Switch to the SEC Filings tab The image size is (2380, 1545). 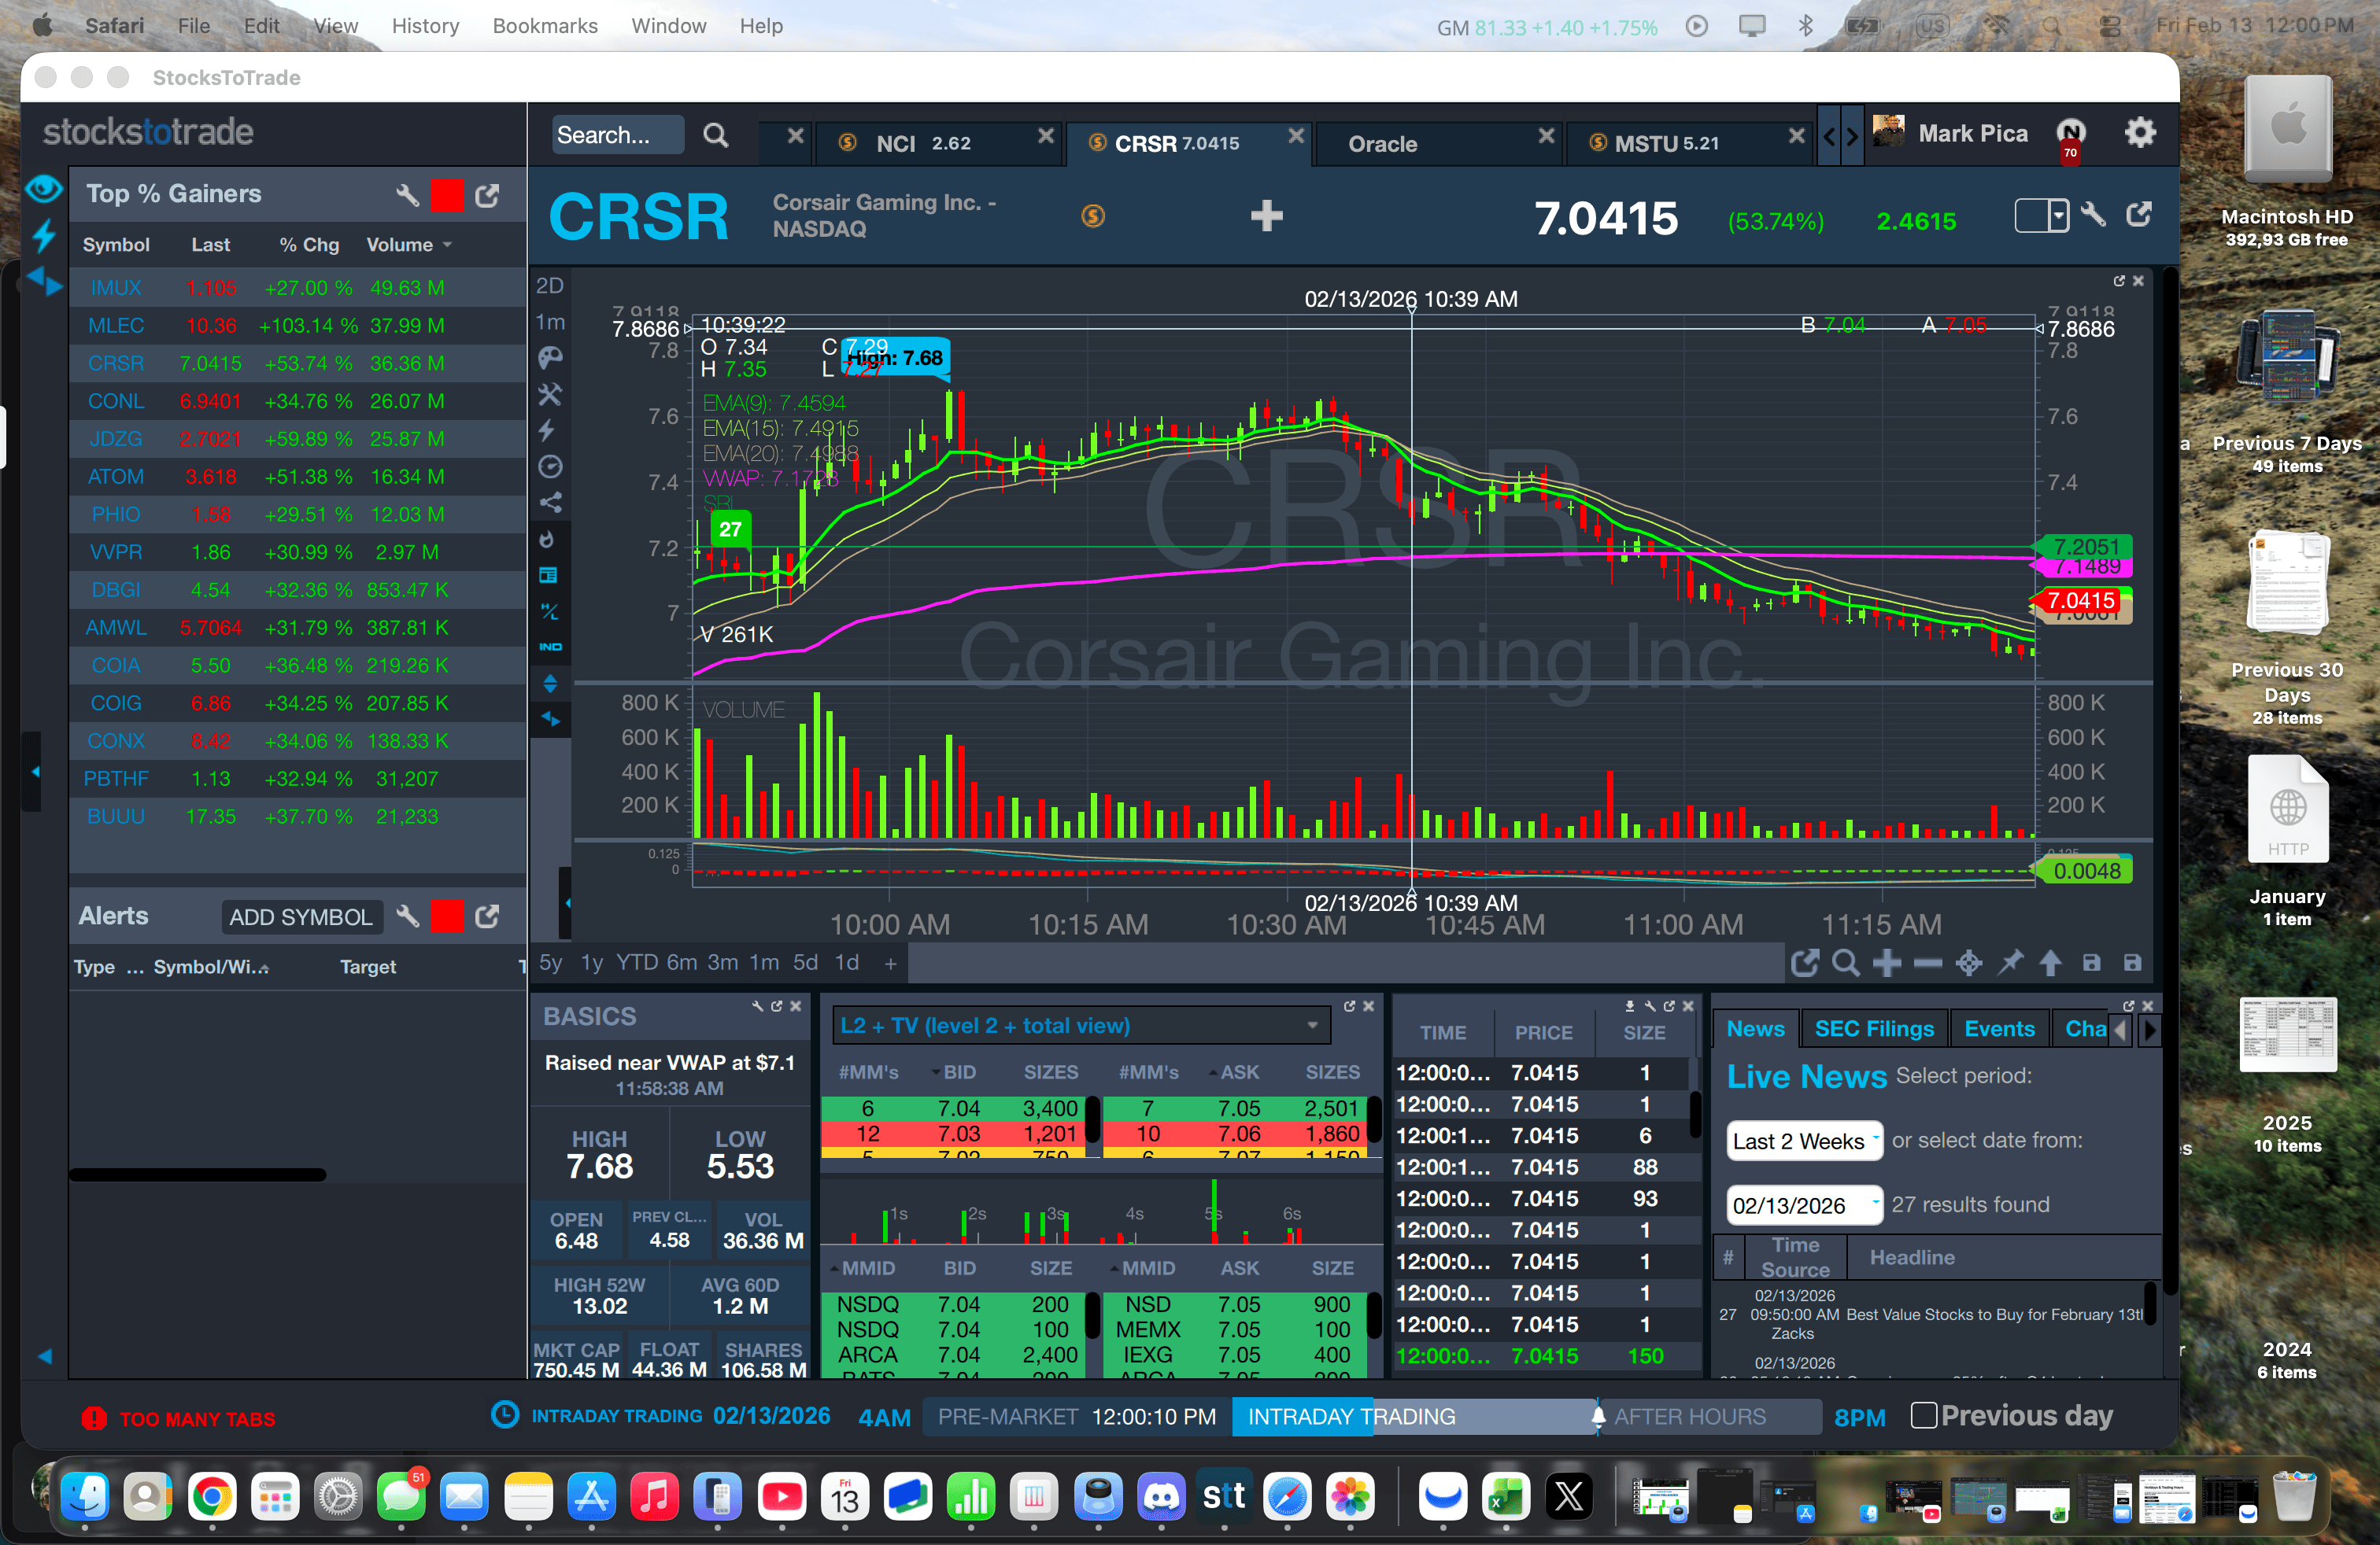(x=1873, y=1029)
